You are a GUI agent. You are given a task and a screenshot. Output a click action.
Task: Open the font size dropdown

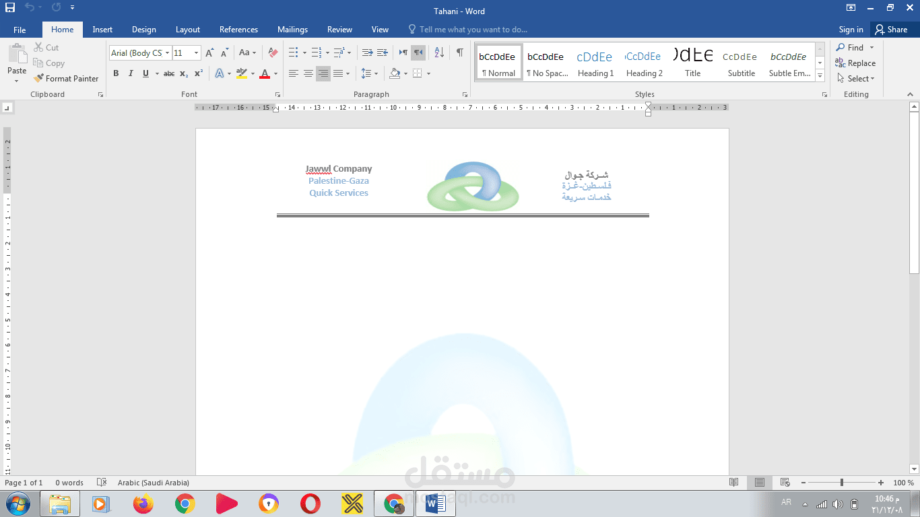click(x=197, y=53)
